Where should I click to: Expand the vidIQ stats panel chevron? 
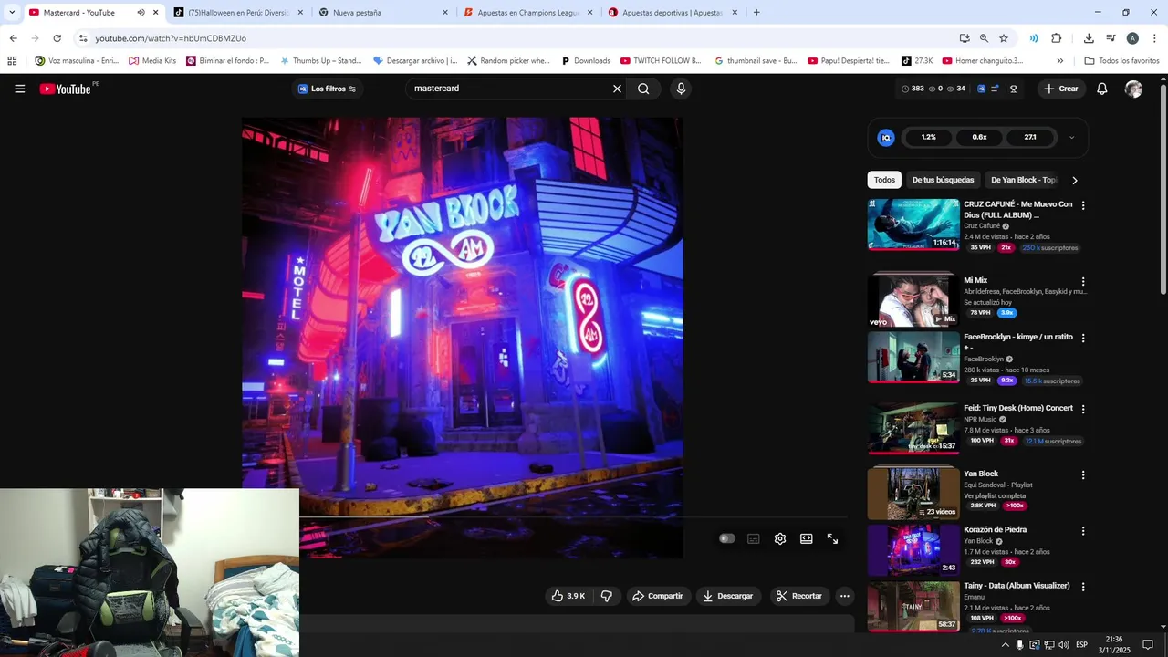point(1071,137)
